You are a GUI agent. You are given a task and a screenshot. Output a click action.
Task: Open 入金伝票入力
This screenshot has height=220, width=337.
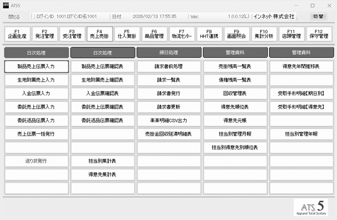[36, 93]
